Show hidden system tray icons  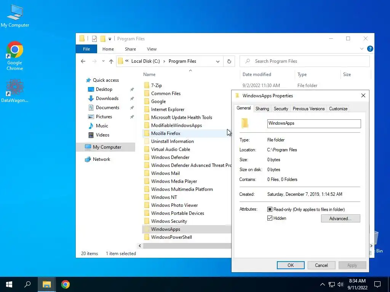click(x=322, y=284)
